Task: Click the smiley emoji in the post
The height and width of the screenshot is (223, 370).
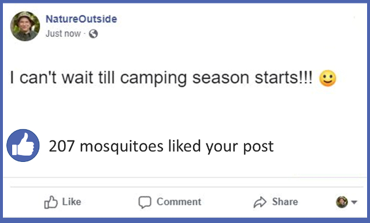Action: pos(328,78)
